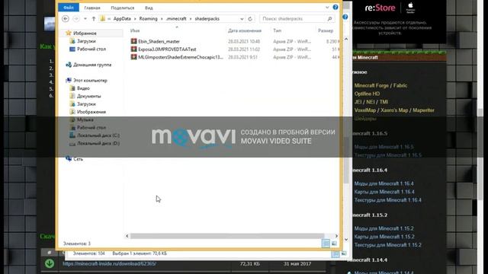Viewport: 488px width, 274px height.
Task: Click the Избранное star icon
Action: [x=69, y=33]
